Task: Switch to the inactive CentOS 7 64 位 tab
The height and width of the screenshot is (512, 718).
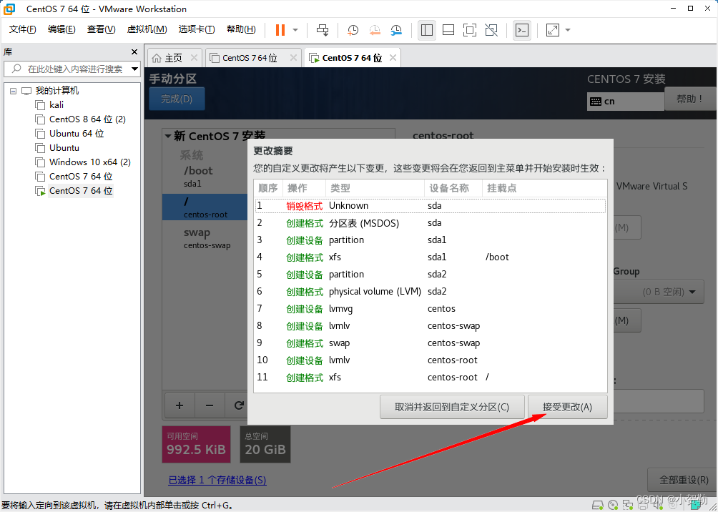Action: click(x=250, y=58)
